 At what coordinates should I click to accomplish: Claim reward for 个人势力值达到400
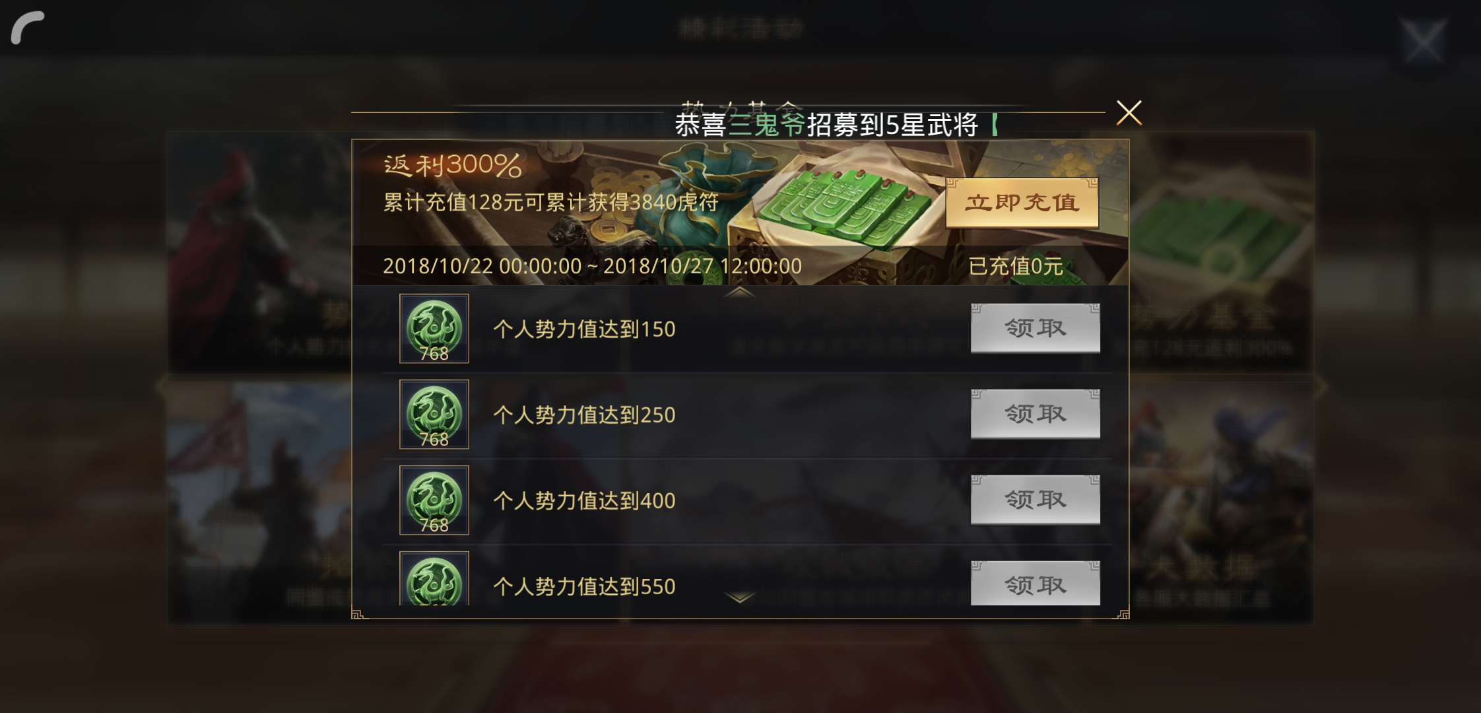1036,500
